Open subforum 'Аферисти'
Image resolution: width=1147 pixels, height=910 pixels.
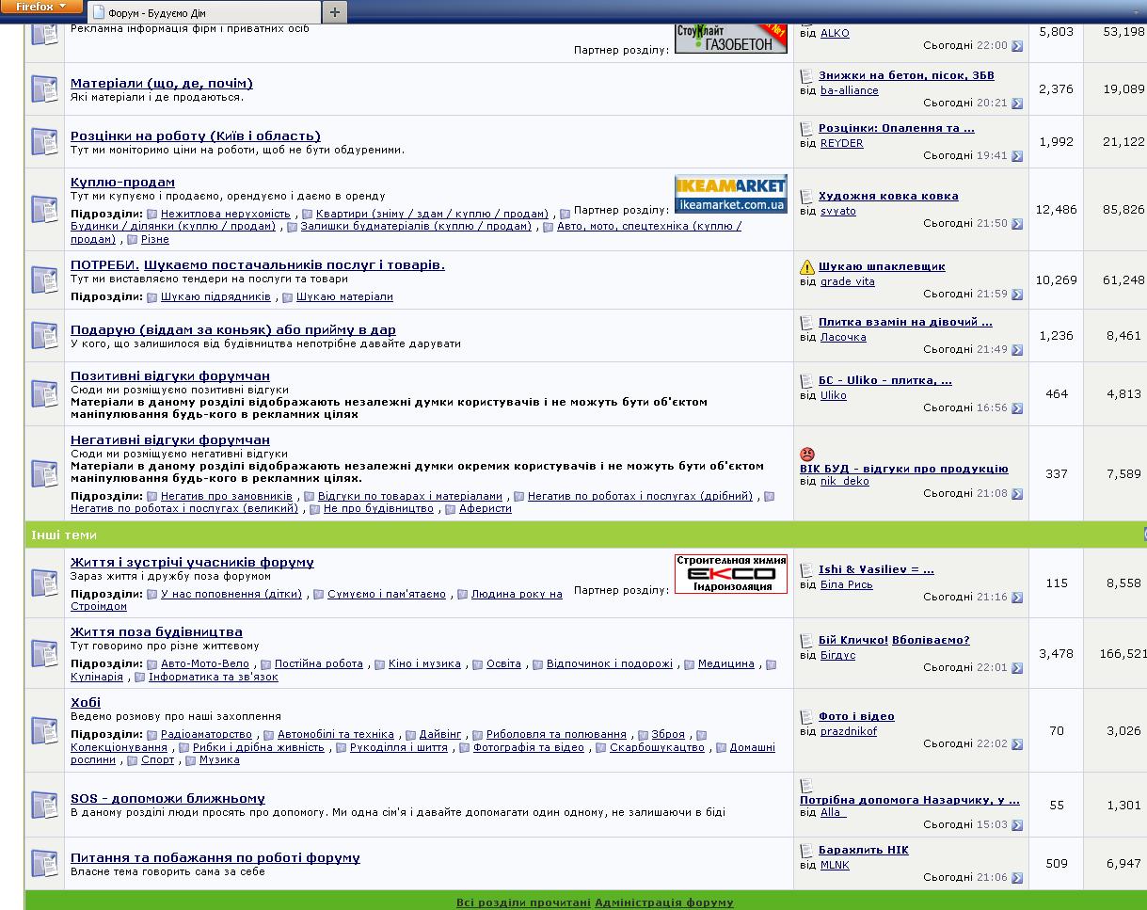[x=486, y=508]
